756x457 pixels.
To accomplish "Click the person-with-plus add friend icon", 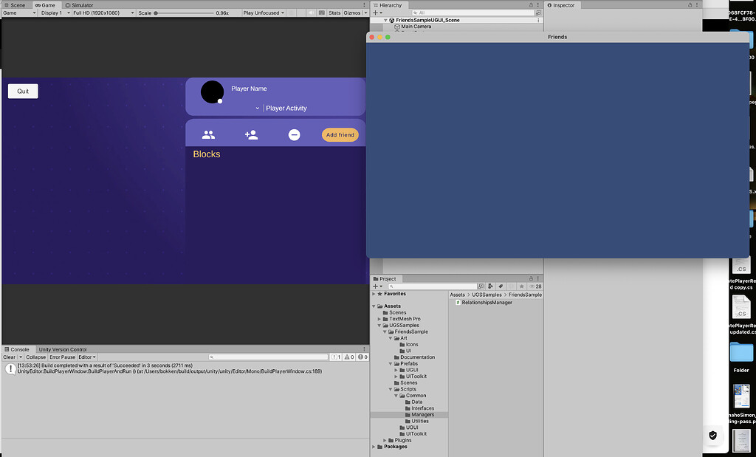I will pyautogui.click(x=250, y=134).
